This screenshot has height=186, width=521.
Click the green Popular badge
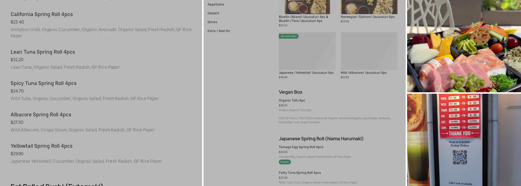pos(285,162)
